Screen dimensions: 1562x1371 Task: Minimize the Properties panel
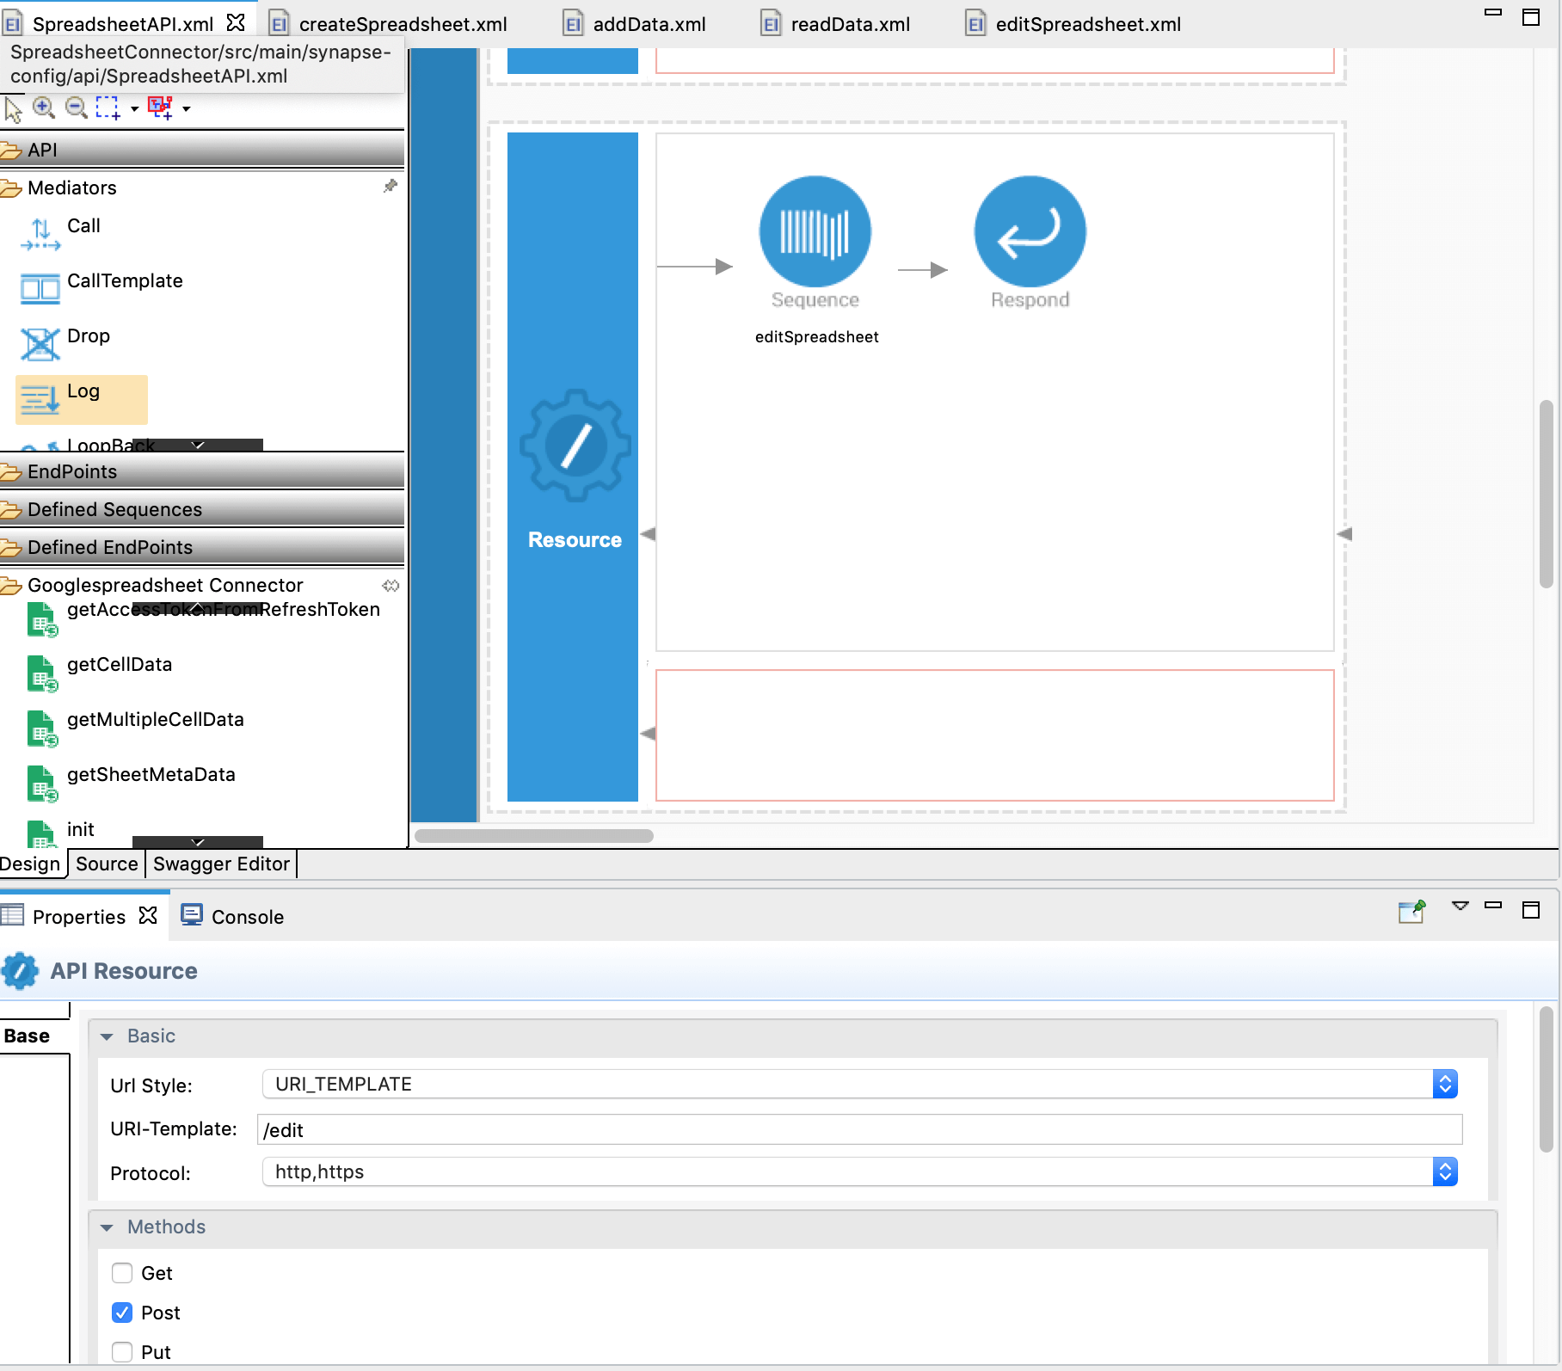click(x=1493, y=905)
